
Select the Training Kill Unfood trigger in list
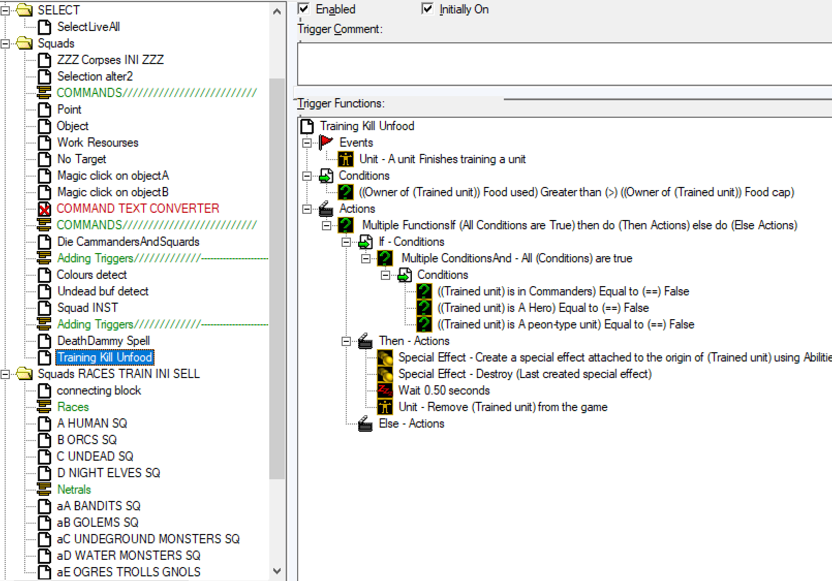click(x=105, y=357)
